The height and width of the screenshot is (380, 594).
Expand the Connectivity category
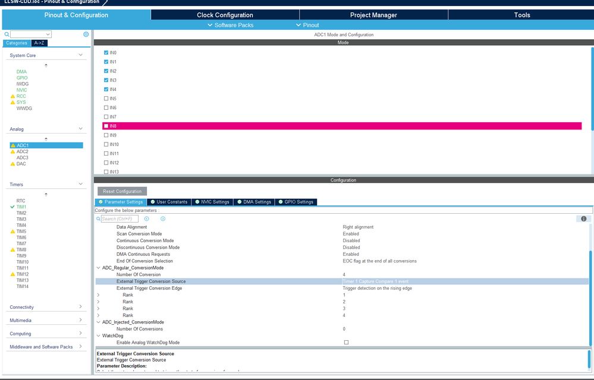pos(46,307)
